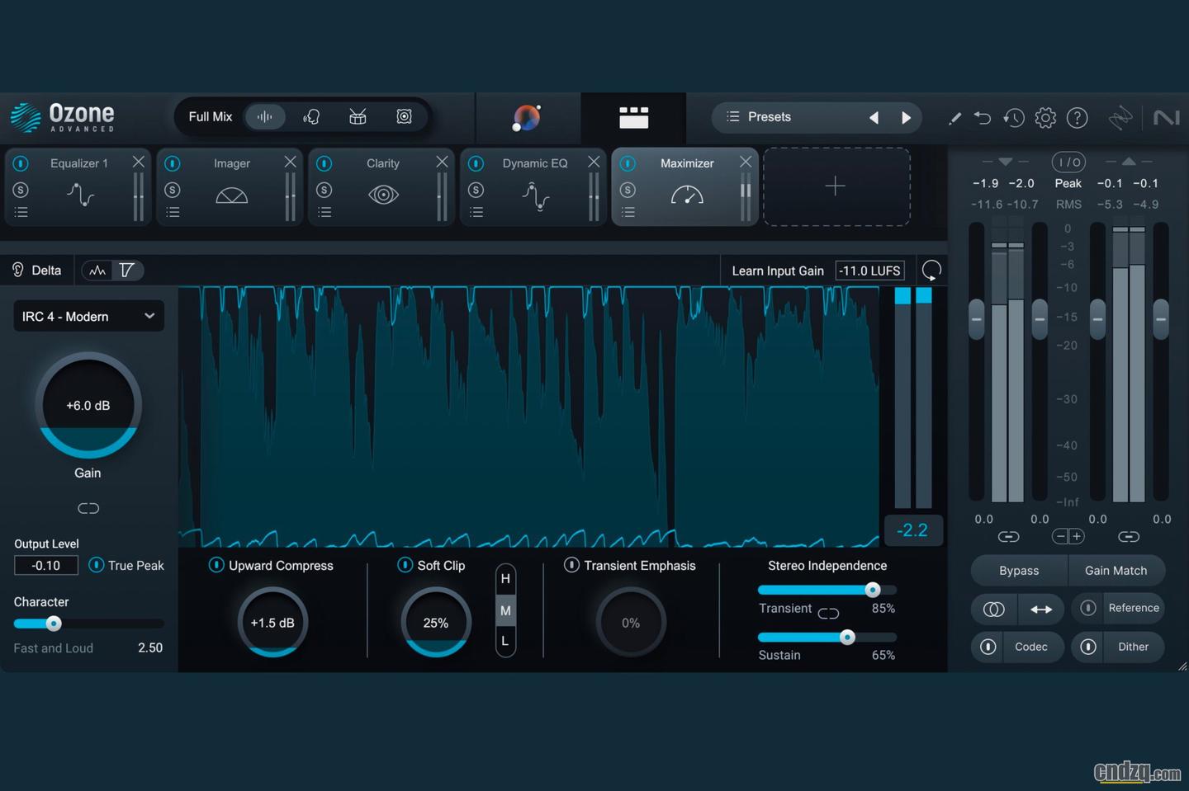
Task: Click the Reference button
Action: [x=1134, y=608]
